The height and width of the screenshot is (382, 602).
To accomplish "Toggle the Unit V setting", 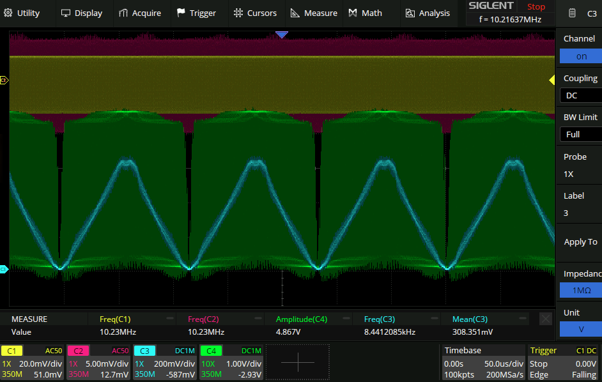I will point(581,329).
